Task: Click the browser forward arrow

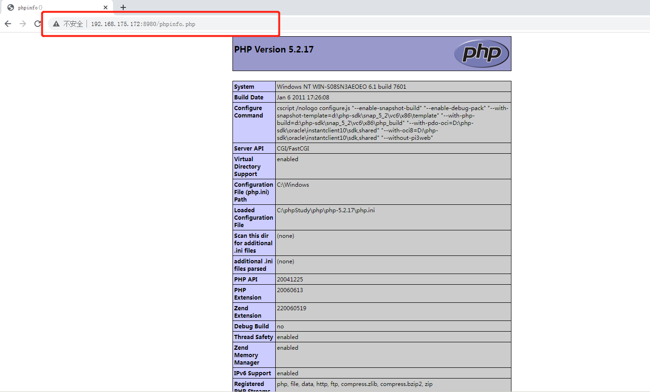Action: coord(23,24)
